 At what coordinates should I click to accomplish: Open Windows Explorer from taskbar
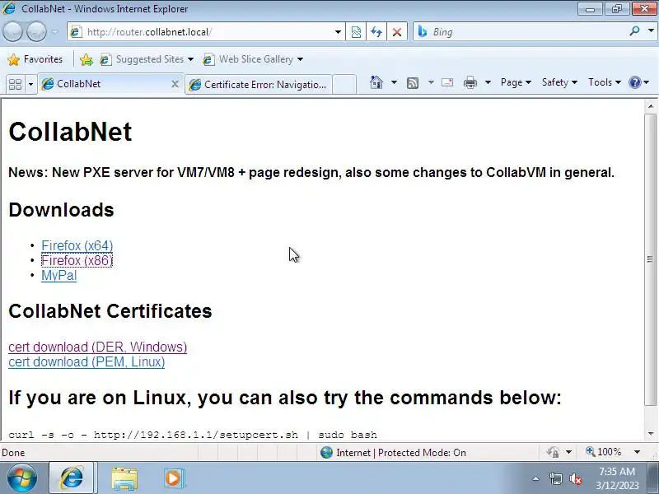124,478
